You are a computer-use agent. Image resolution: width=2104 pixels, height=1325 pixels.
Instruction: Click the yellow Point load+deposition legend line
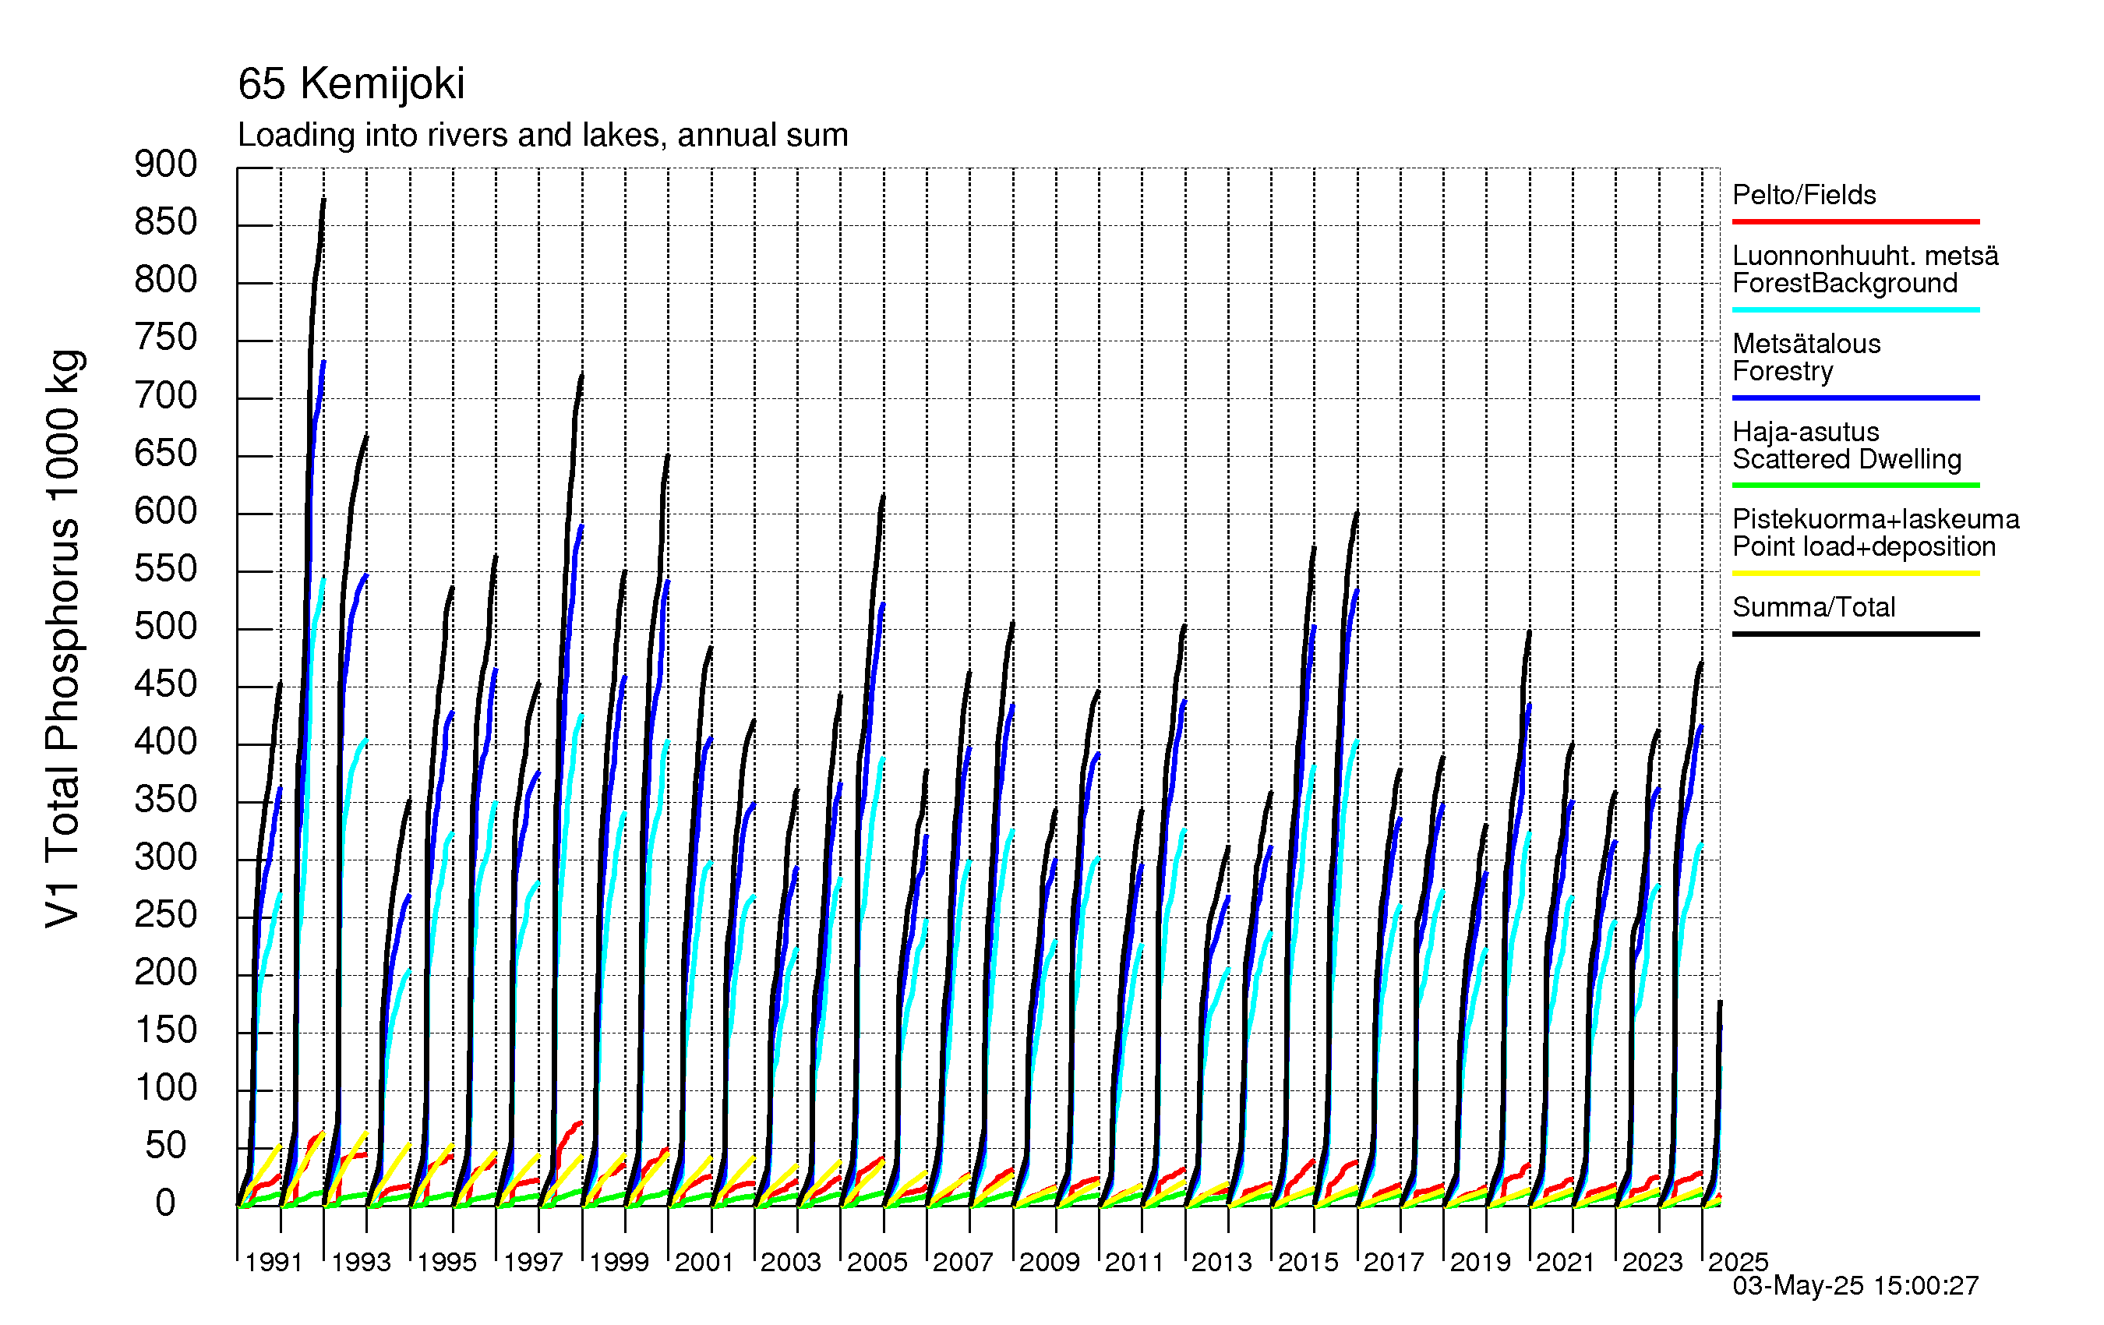tap(1855, 574)
